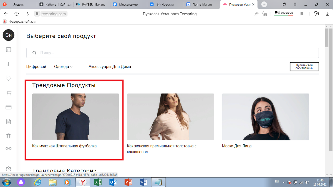
Task: Open the settings gear in sidebar
Action: [x=8, y=169]
